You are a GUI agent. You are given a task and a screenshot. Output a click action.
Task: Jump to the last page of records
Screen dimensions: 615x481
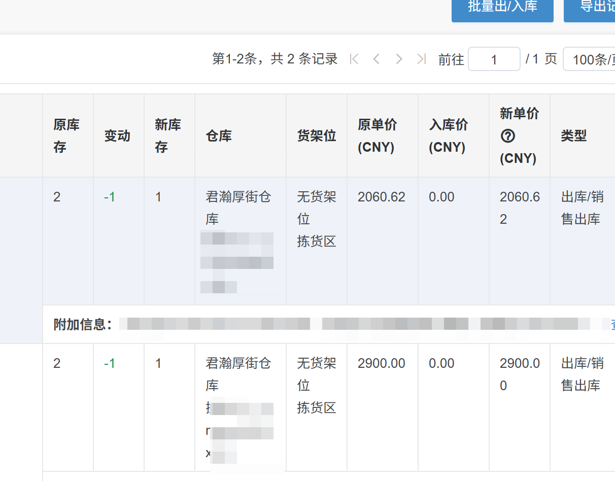(421, 59)
